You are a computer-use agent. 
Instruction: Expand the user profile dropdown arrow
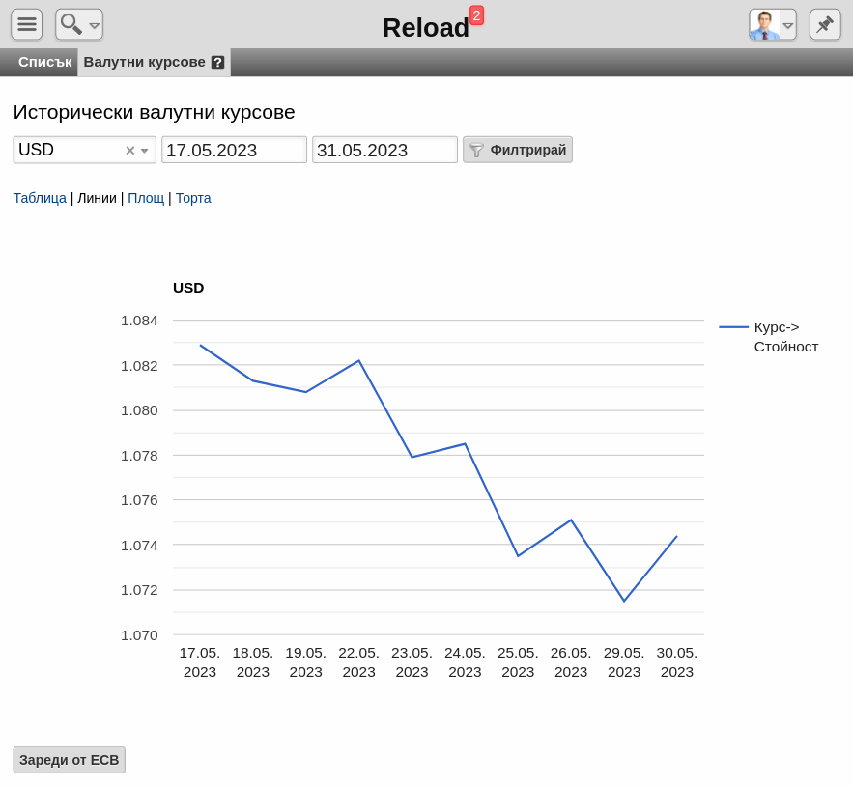(x=787, y=25)
